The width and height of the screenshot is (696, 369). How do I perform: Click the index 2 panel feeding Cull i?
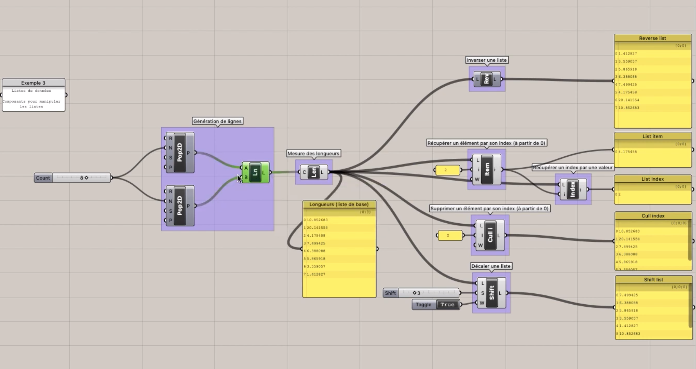[450, 235]
